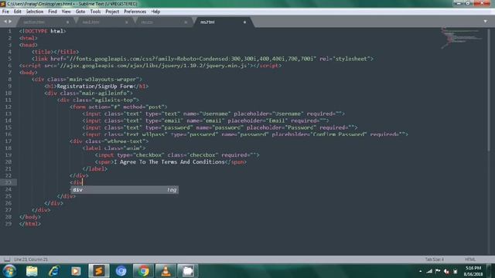
Task: Choose the div tag autocomplete suggestion
Action: tap(125, 189)
